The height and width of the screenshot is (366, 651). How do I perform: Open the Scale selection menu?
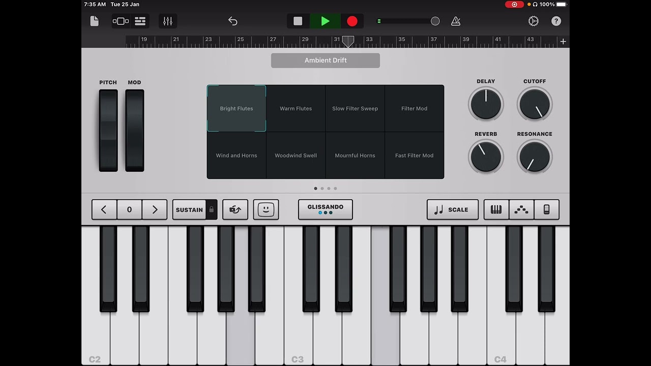(453, 209)
